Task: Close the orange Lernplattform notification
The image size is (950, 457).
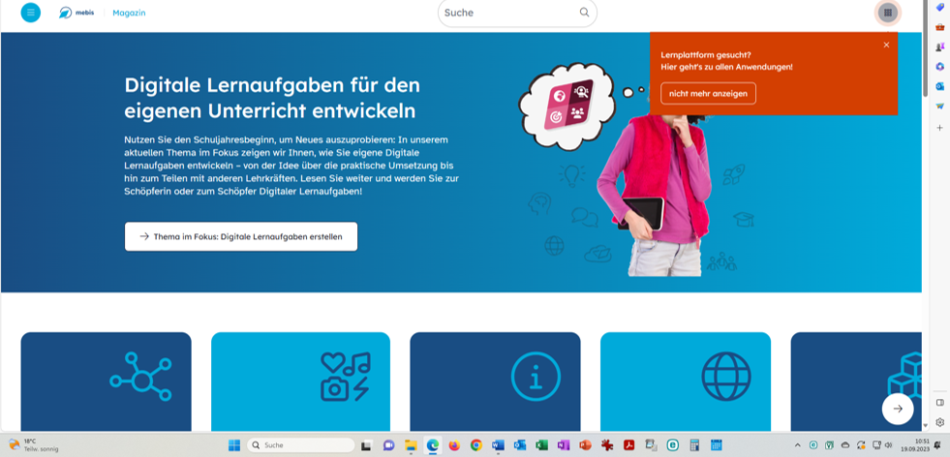Action: click(886, 45)
